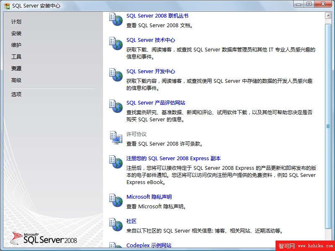The height and width of the screenshot is (251, 335).
Task: Click the globe icon beside 注册您的 SQL Server 2008 Express 副本
Action: (x=116, y=162)
